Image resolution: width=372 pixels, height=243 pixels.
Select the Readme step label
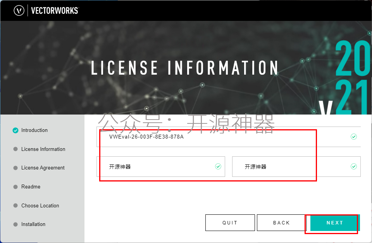(31, 187)
